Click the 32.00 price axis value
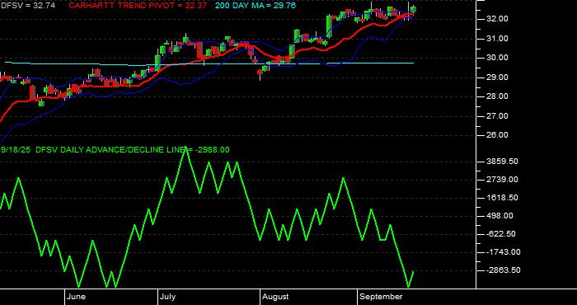This screenshot has width=577, height=305. tap(498, 19)
